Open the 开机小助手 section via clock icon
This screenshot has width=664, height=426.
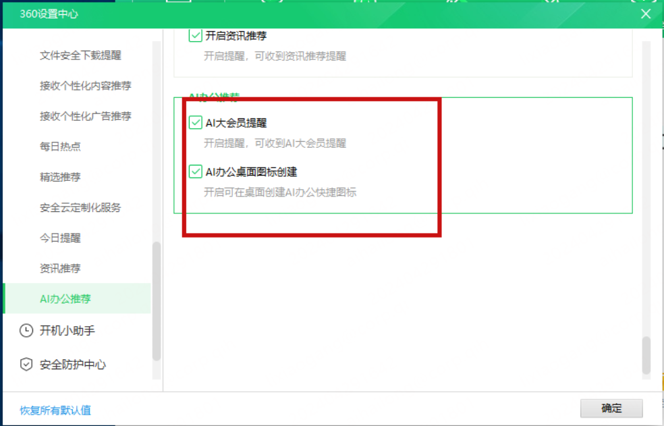tap(26, 331)
